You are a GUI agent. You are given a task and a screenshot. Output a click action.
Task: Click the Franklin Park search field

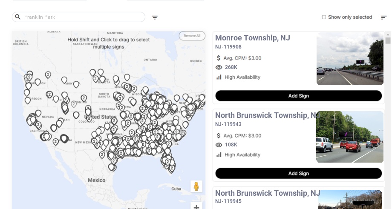[x=81, y=17]
